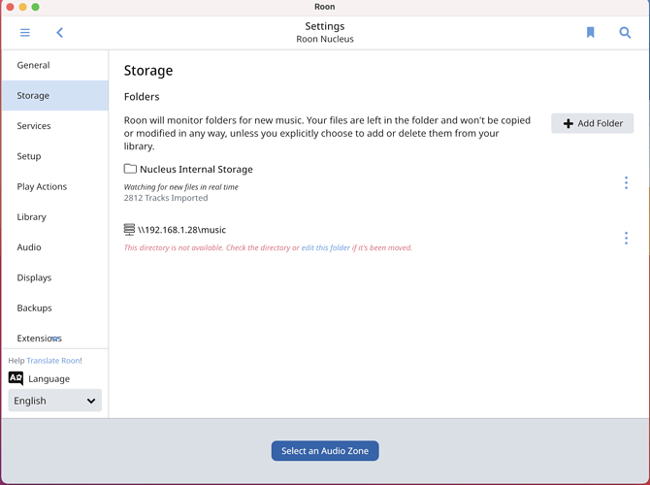
Task: Click the network share server icon
Action: [129, 229]
